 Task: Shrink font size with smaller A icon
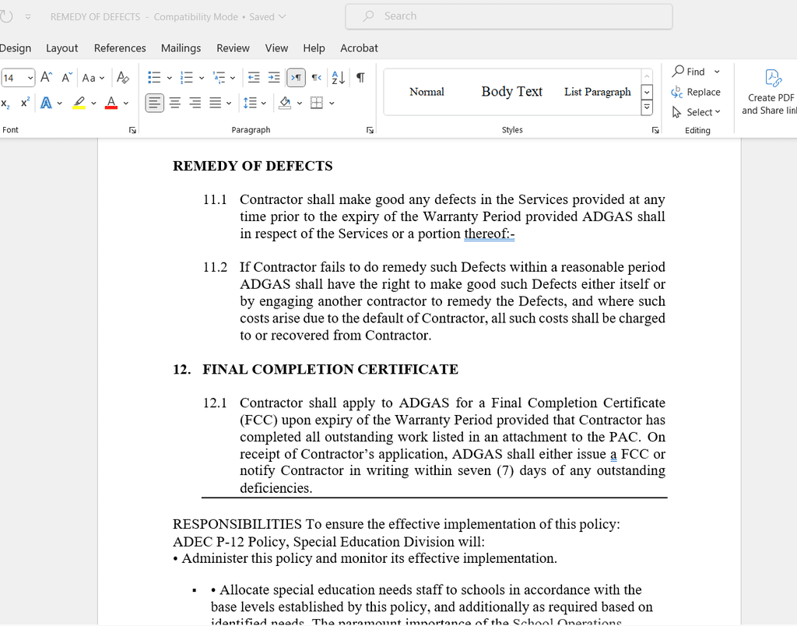(67, 77)
